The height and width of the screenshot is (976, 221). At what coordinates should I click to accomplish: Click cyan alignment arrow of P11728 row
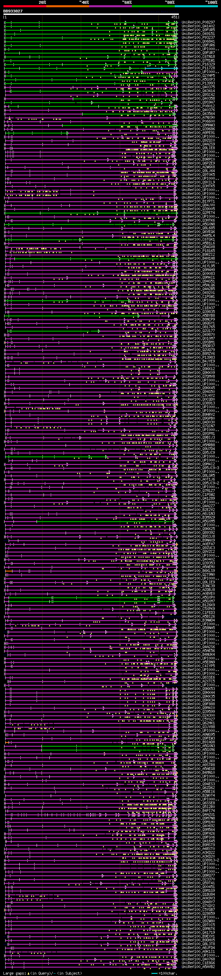[x=161, y=68]
